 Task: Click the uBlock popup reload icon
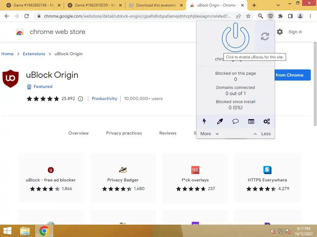265,36
